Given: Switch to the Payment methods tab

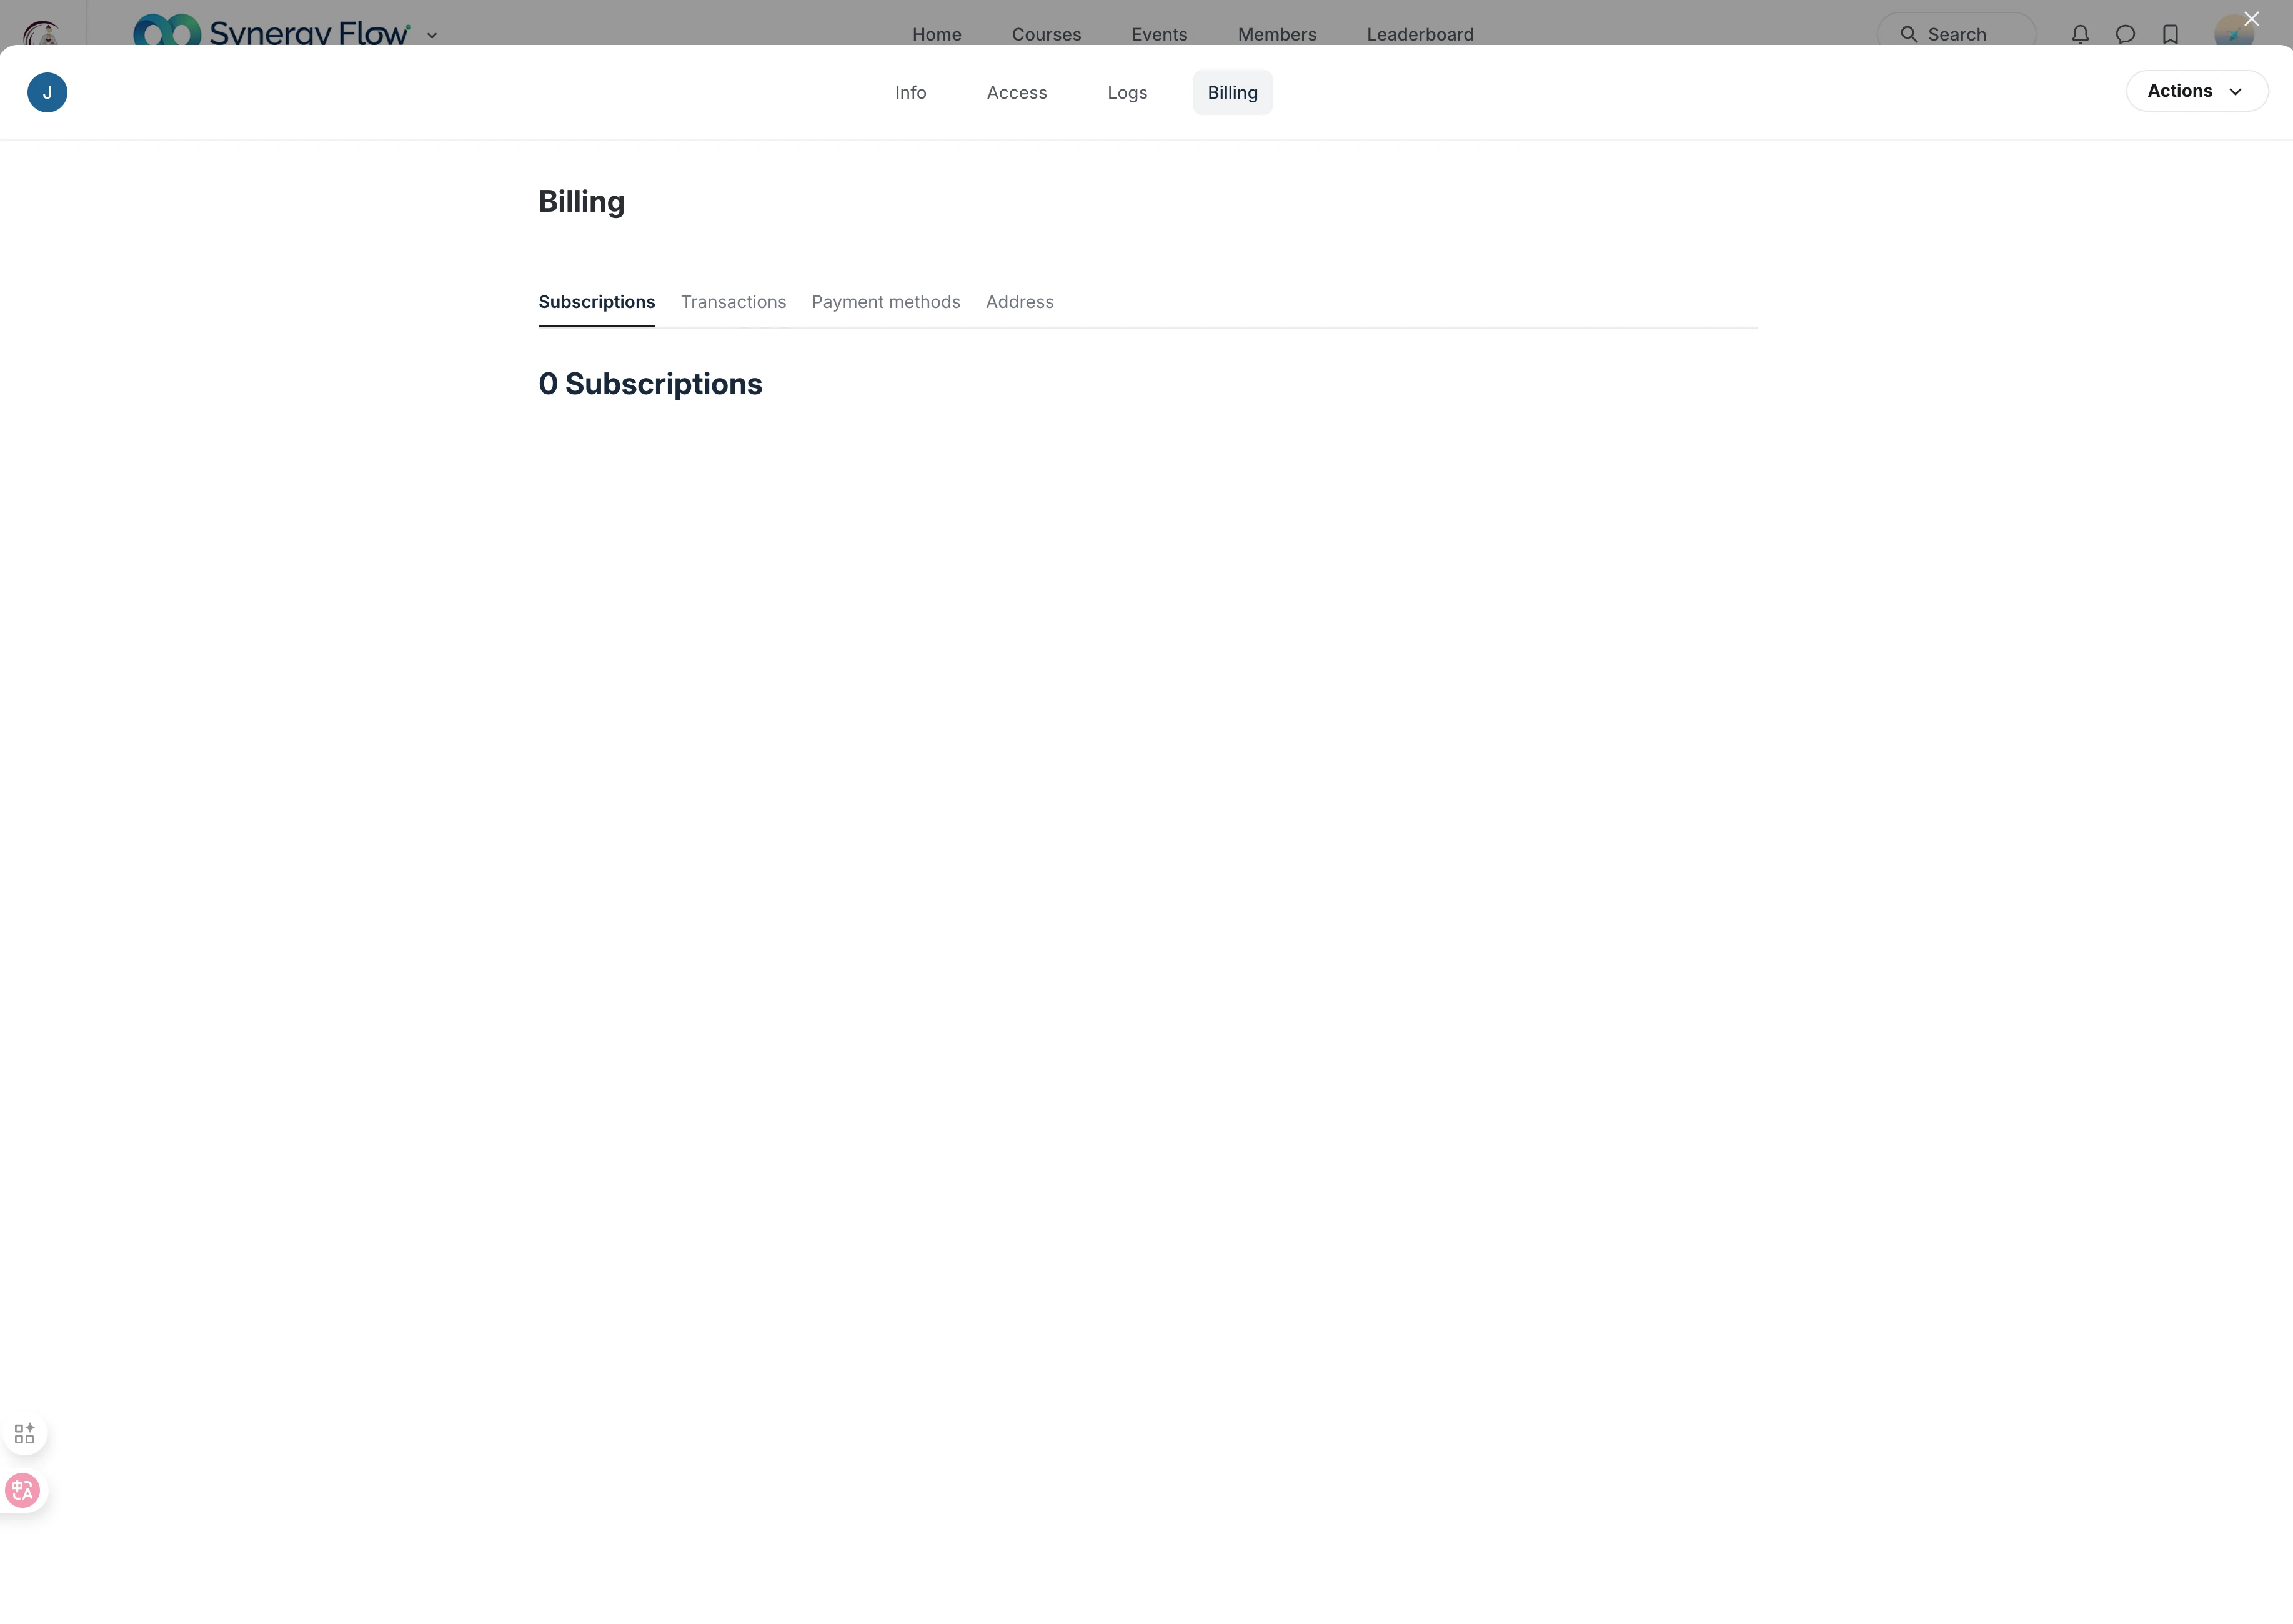Looking at the screenshot, I should click(x=885, y=302).
